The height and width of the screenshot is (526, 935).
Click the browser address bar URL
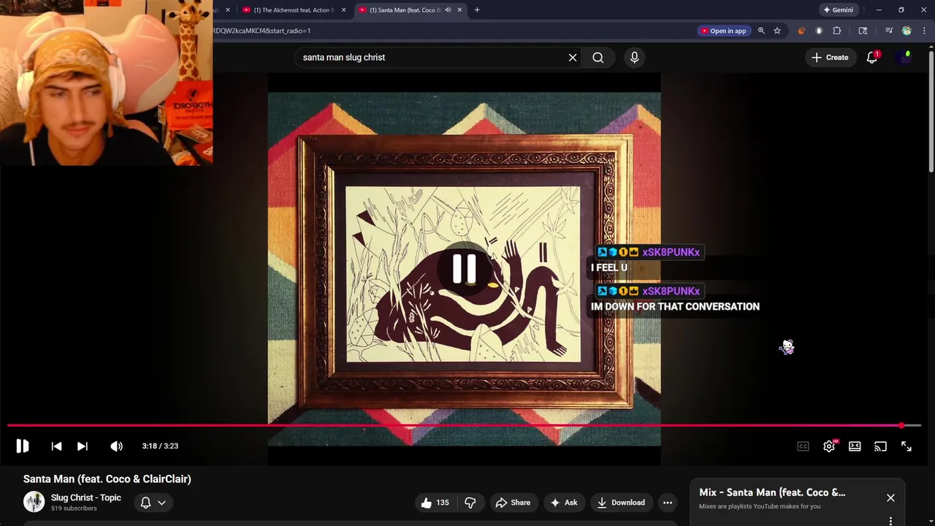pos(262,31)
